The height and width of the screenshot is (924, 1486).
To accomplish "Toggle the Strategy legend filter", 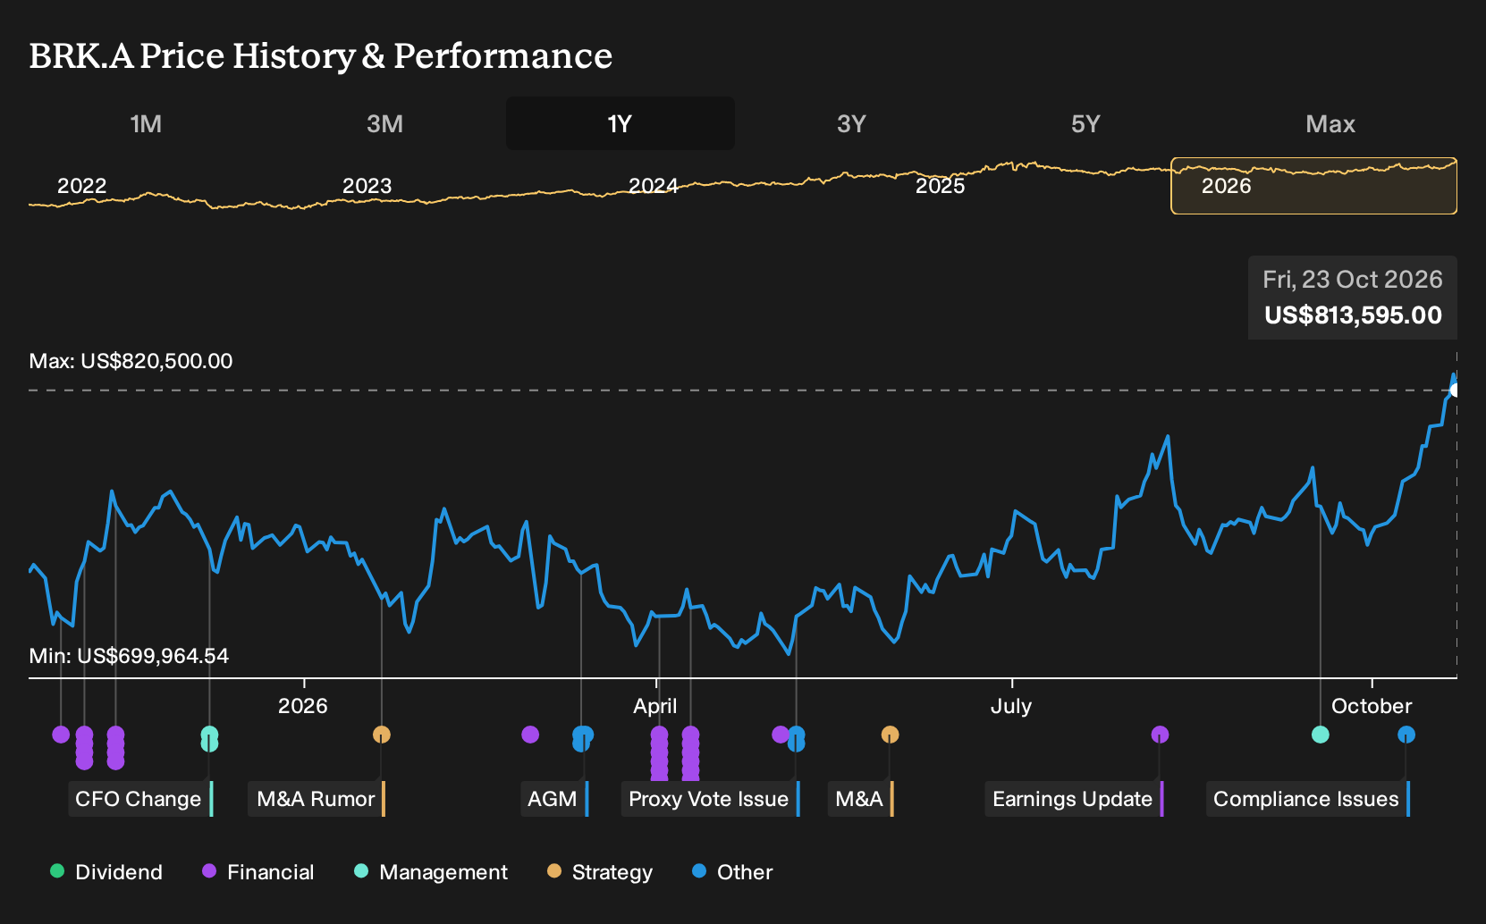I will point(600,872).
